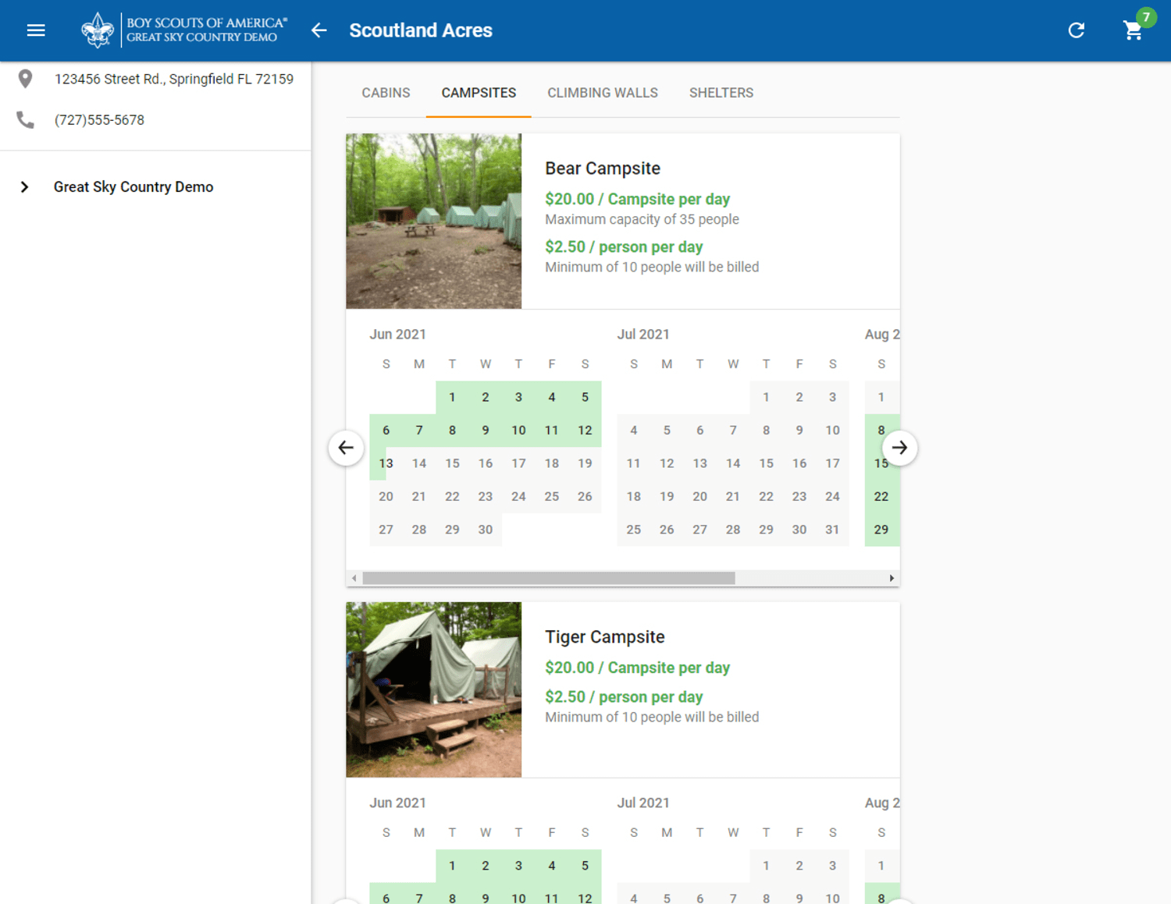Viewport: 1171px width, 904px height.
Task: Show next months in Bear Campsite calendar
Action: coord(899,448)
